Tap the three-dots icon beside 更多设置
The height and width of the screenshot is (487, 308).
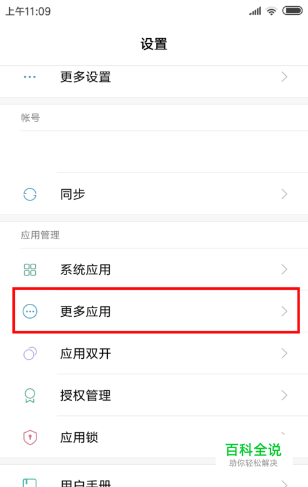pyautogui.click(x=30, y=76)
